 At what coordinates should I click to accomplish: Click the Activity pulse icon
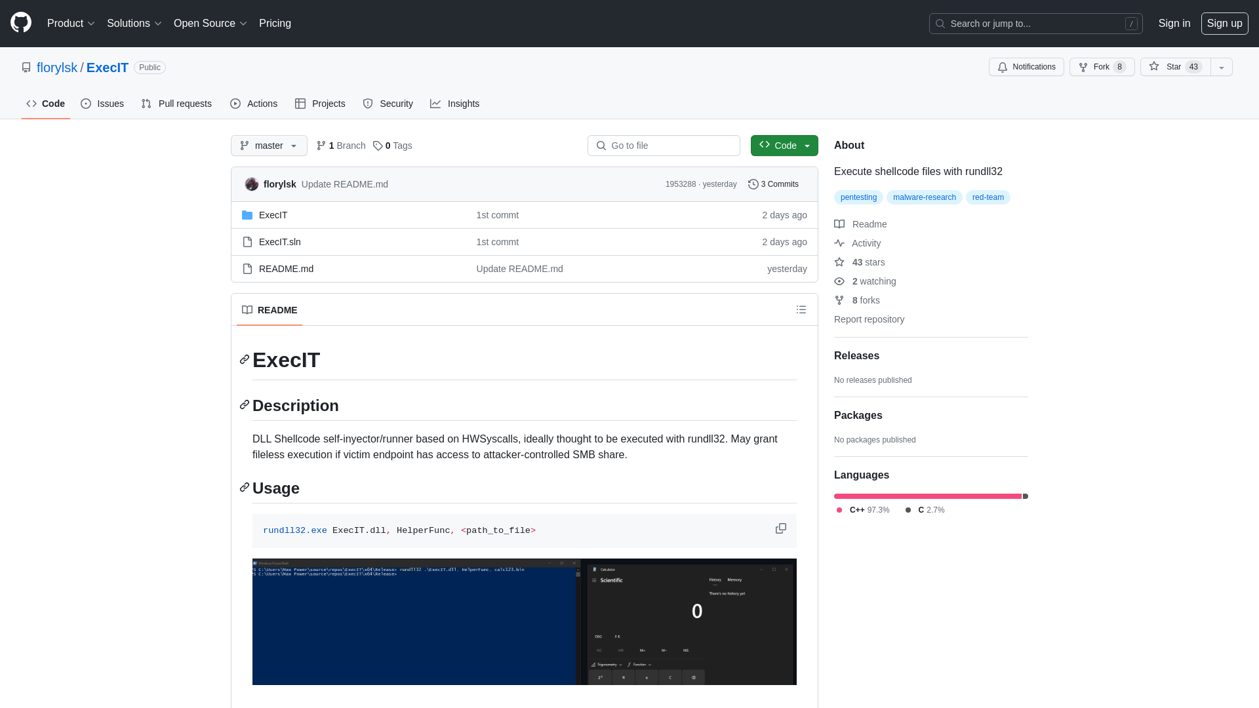(x=839, y=243)
